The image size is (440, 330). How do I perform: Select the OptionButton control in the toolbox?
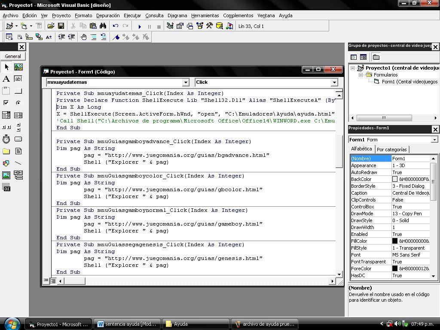pyautogui.click(x=18, y=103)
